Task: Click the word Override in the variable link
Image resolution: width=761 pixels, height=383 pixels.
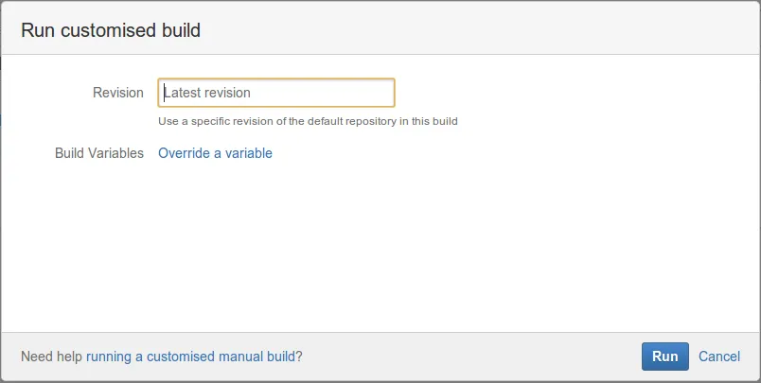Action: pos(184,153)
